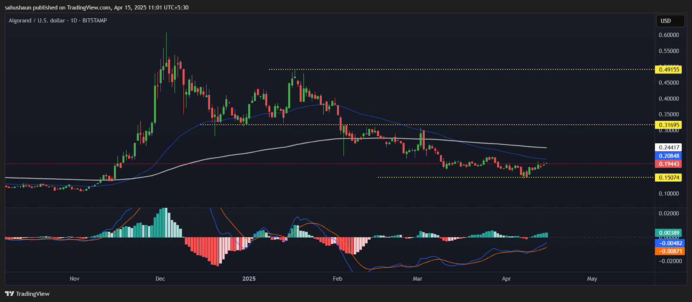Click the blue 0.20848 moving average label
This screenshot has width=692, height=302.
(x=668, y=156)
